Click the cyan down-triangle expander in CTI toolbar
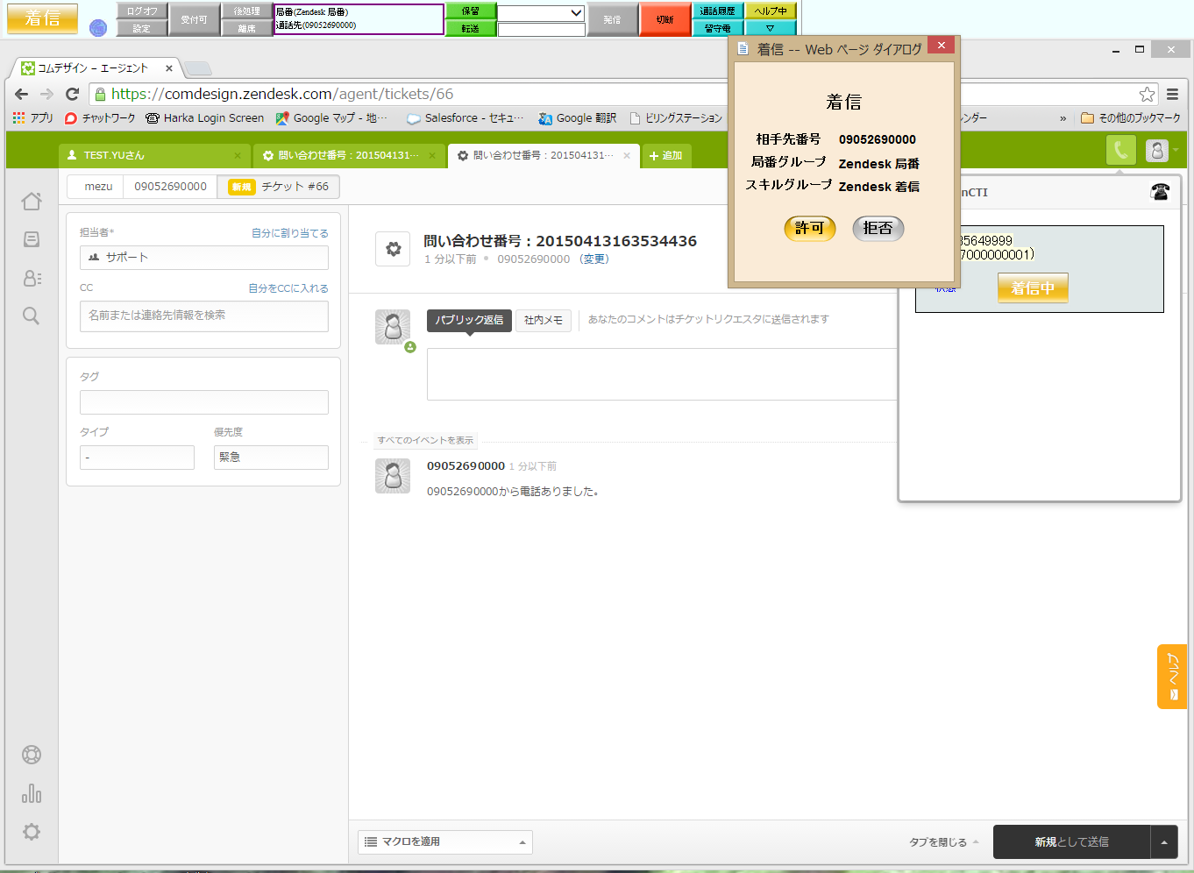 coord(771,28)
